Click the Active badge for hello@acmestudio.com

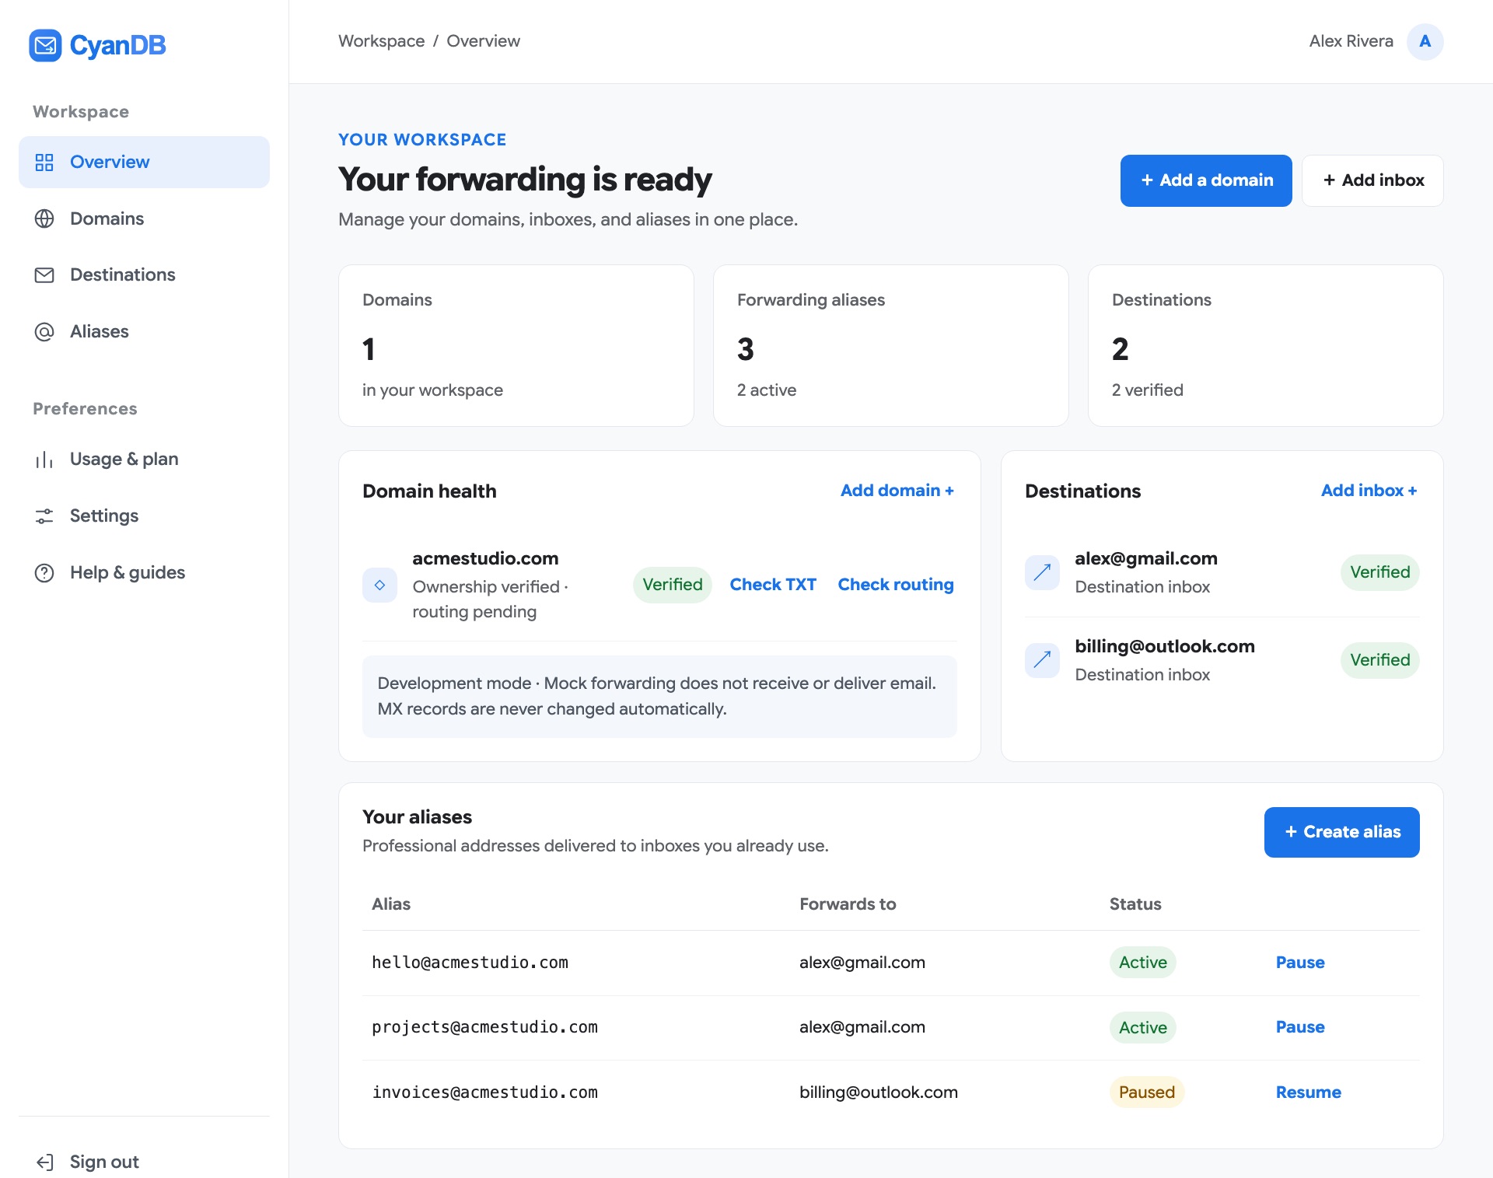1142,963
